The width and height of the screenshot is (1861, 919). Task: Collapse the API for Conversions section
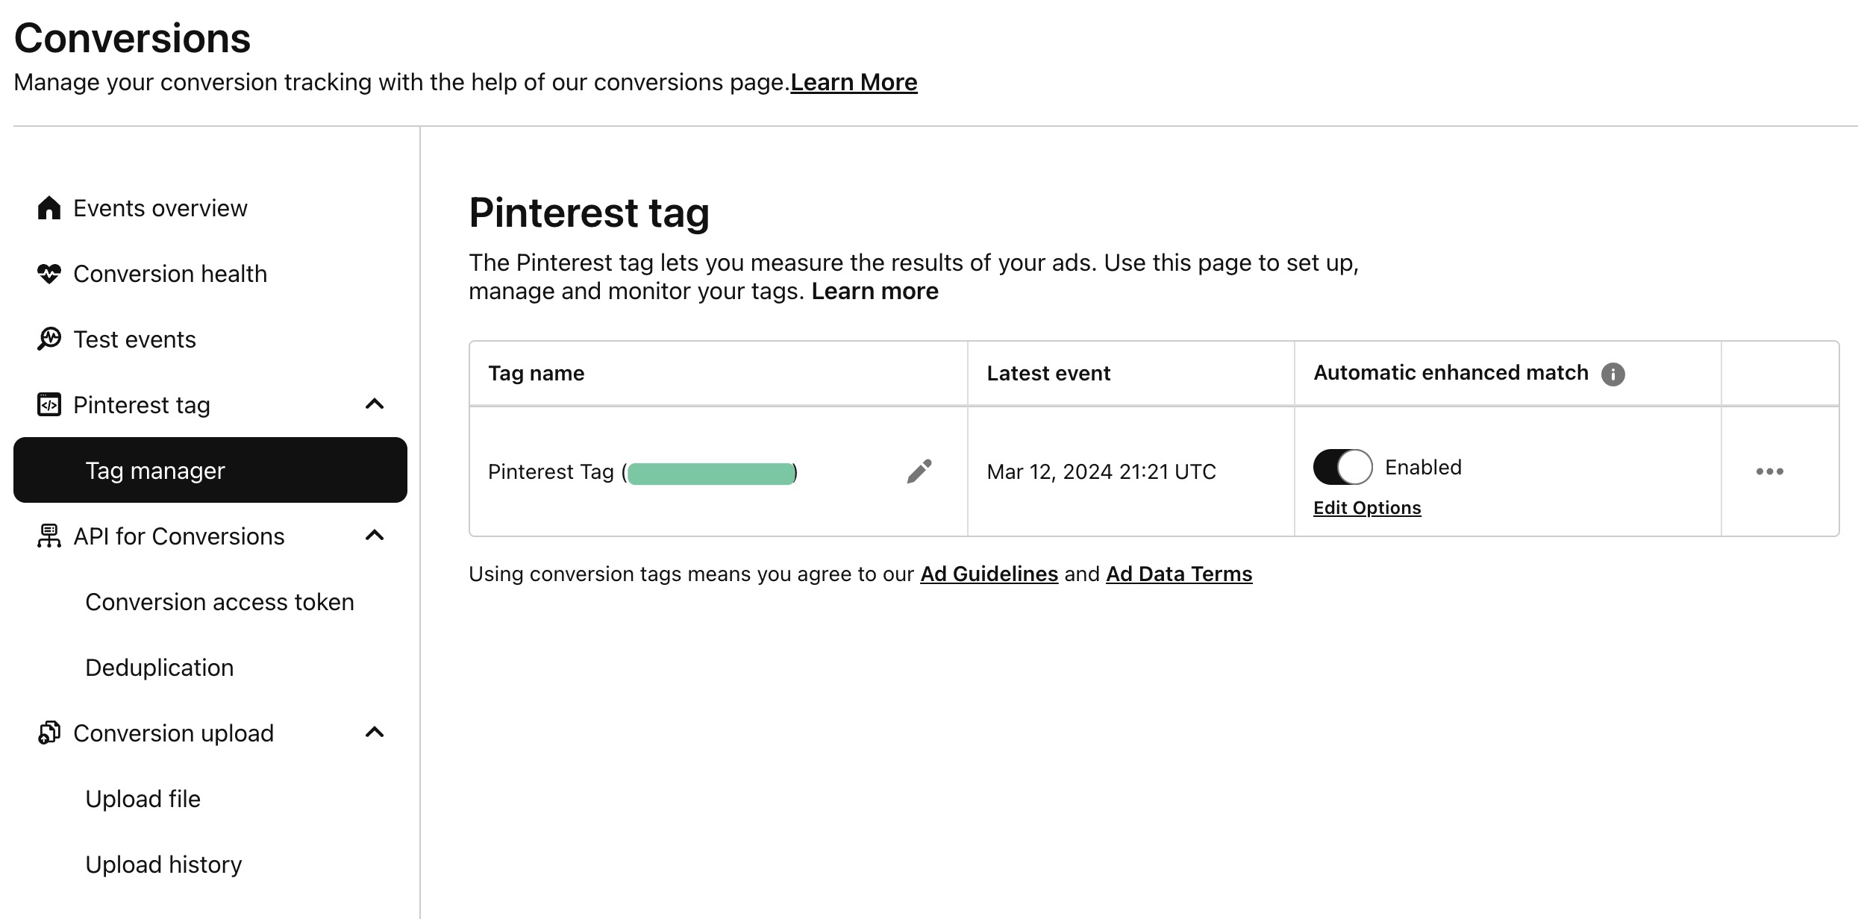375,536
